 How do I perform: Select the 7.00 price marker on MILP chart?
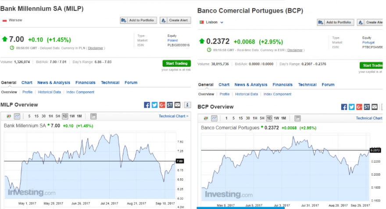click(x=180, y=161)
